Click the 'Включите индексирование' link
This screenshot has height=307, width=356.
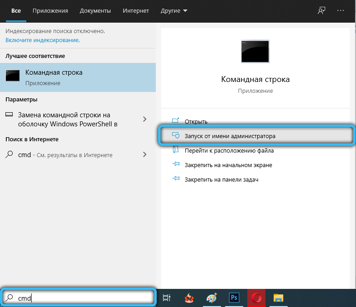(x=43, y=40)
